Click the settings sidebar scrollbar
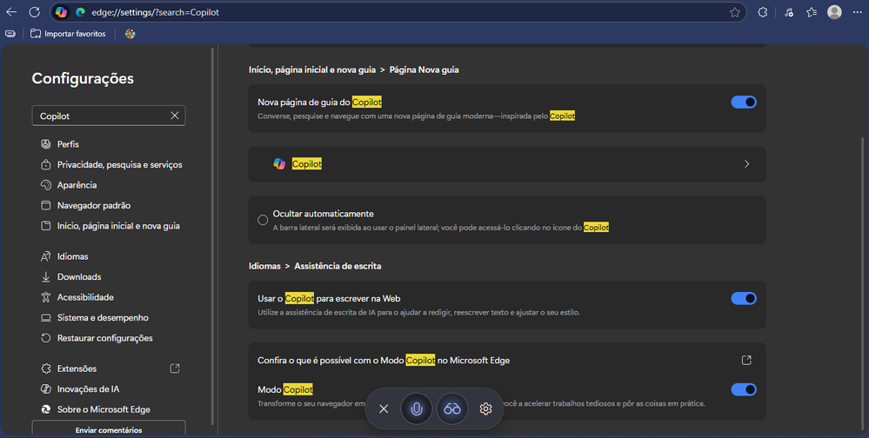 click(213, 236)
